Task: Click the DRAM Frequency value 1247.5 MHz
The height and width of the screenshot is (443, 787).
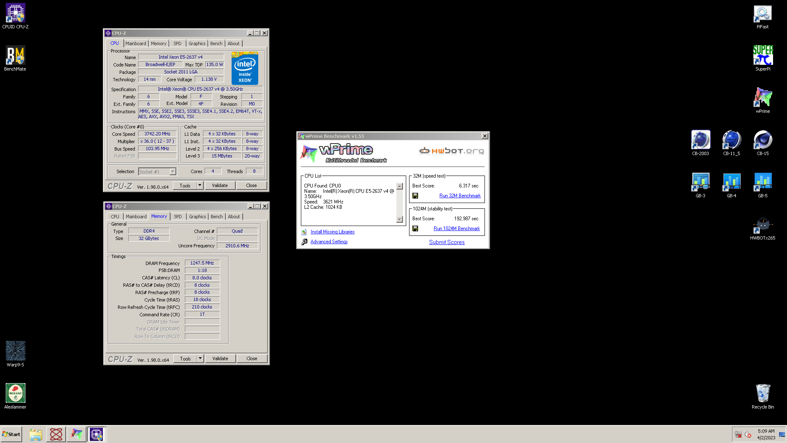Action: tap(202, 263)
